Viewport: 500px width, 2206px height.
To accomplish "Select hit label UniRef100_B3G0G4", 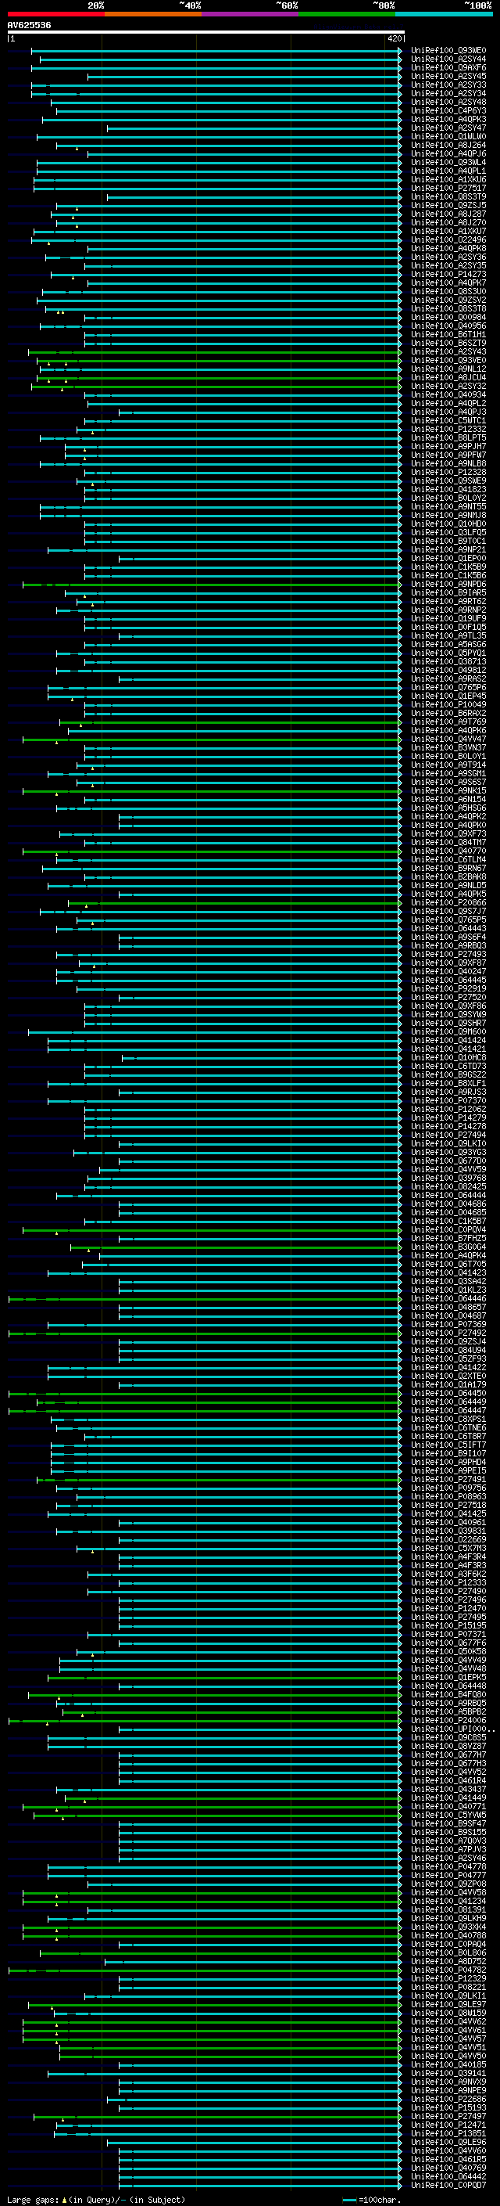I will coord(448,1247).
